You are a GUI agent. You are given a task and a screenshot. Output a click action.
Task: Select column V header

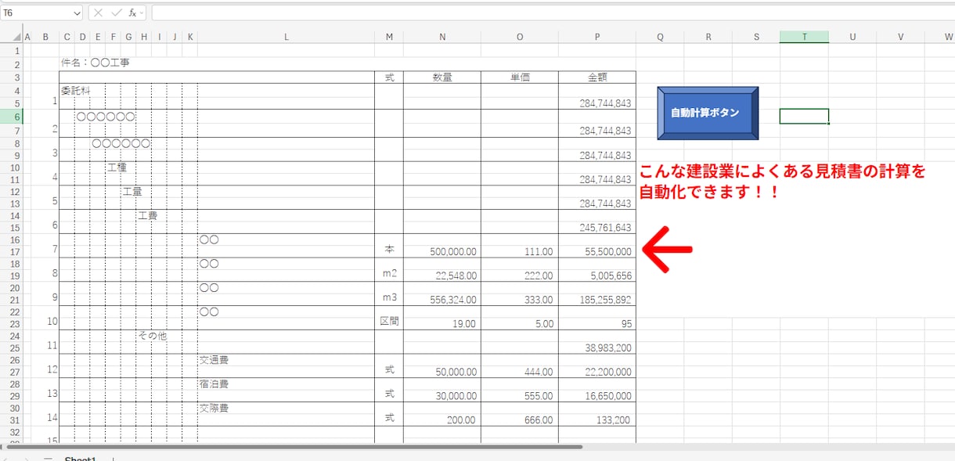pyautogui.click(x=900, y=37)
